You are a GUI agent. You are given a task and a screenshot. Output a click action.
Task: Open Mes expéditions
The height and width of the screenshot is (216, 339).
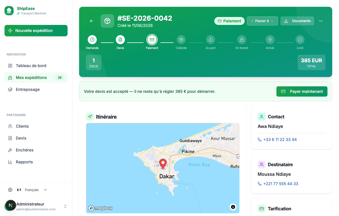(x=36, y=78)
